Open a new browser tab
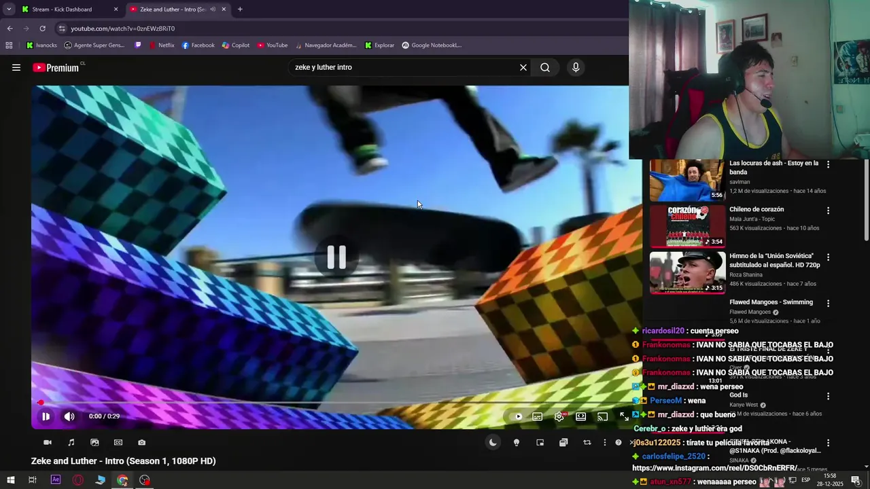Image resolution: width=870 pixels, height=489 pixels. point(240,10)
